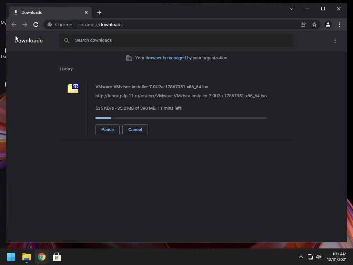This screenshot has height=265, width=353.
Task: Click the Downloads page title
Action: point(29,41)
